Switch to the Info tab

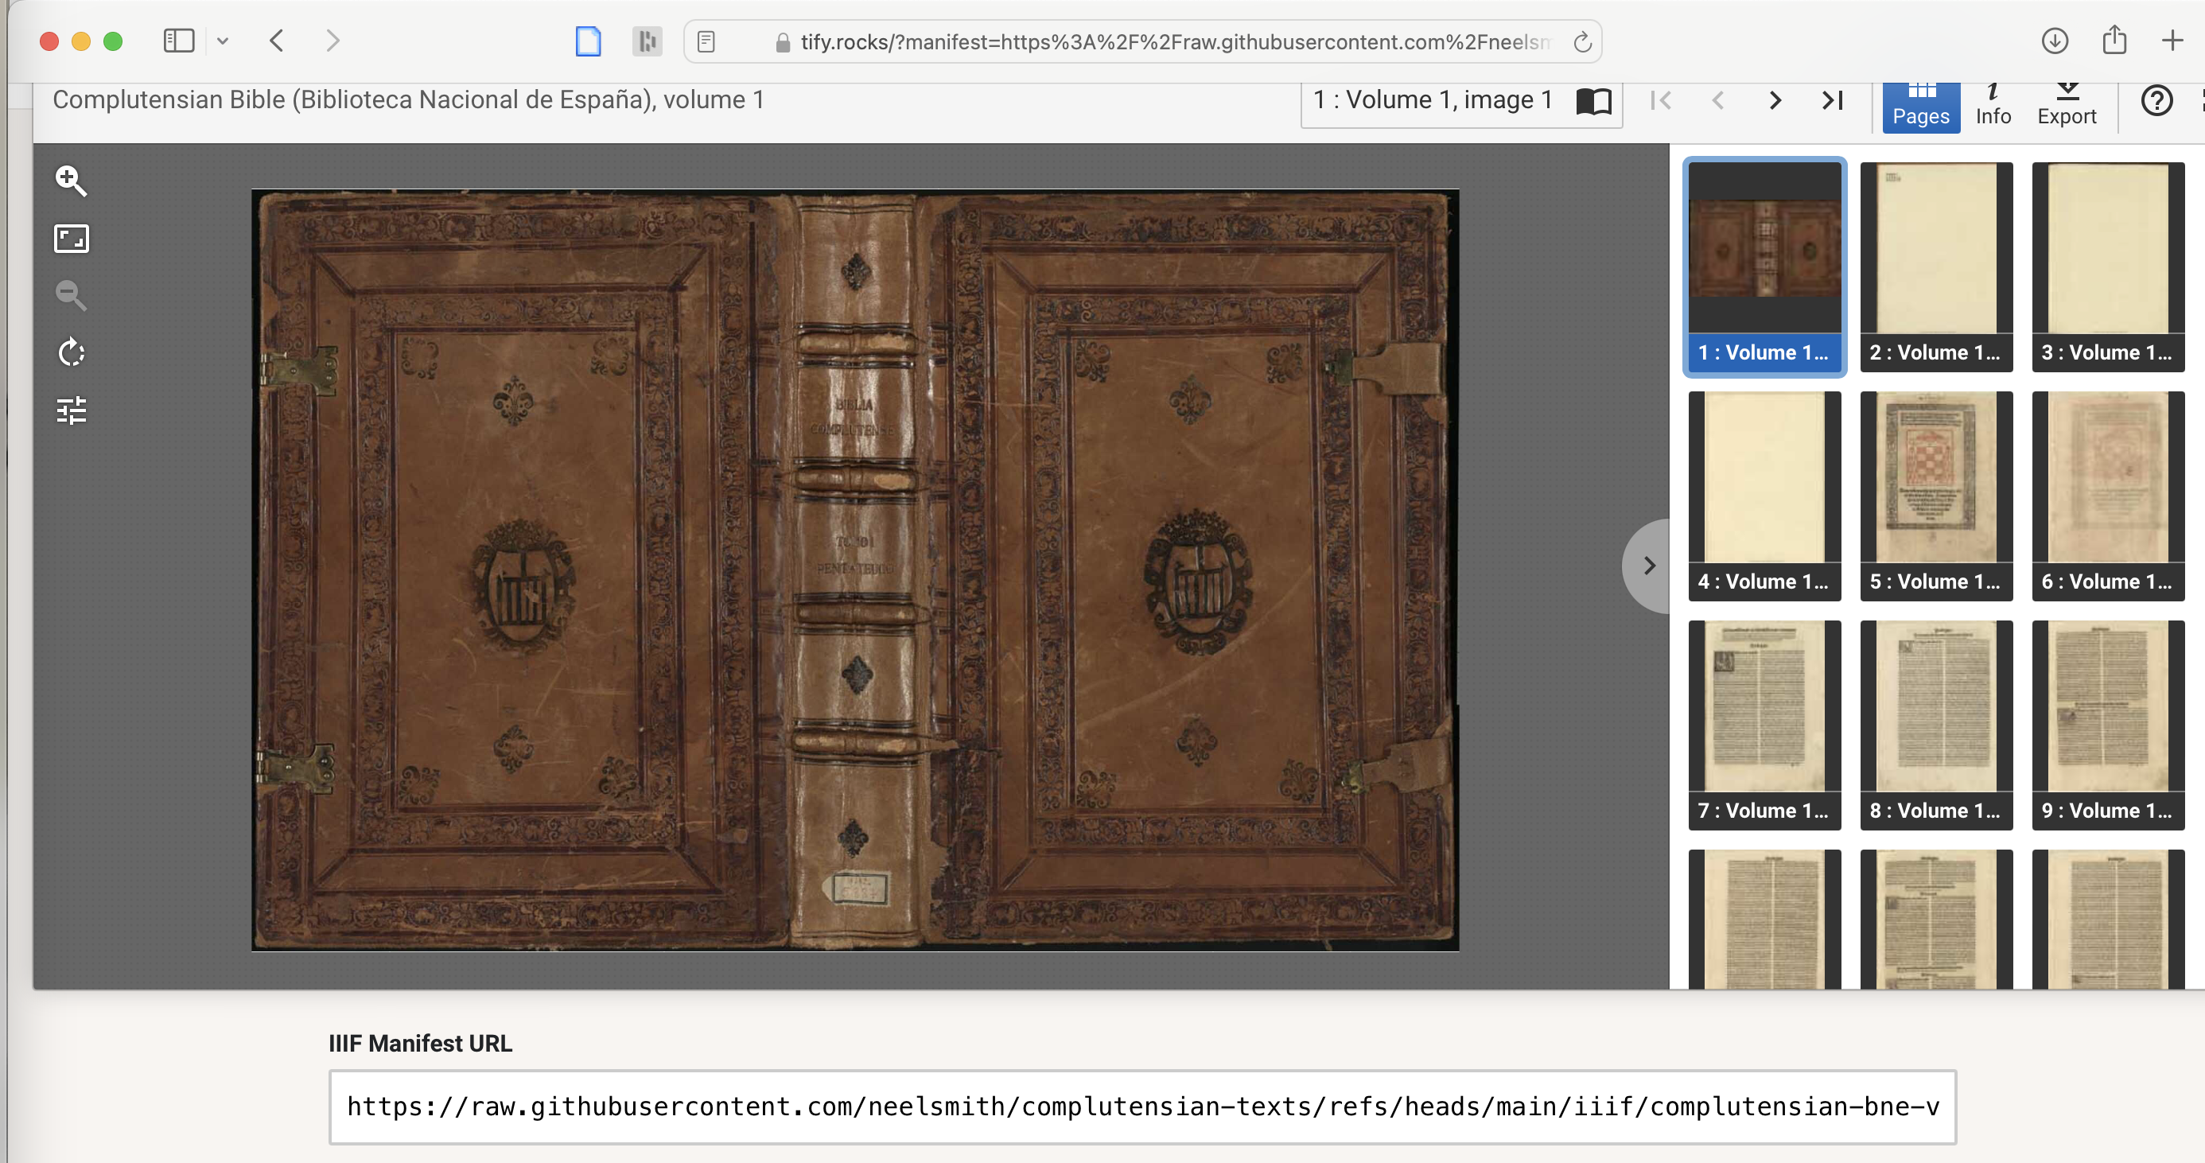(x=1993, y=107)
